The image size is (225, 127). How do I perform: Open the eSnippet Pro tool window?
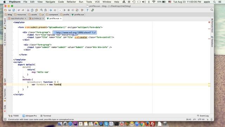[30, 116]
